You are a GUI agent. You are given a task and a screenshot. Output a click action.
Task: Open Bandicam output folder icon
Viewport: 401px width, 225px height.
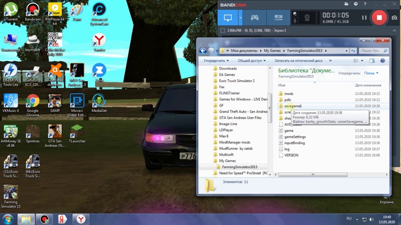coord(346,4)
